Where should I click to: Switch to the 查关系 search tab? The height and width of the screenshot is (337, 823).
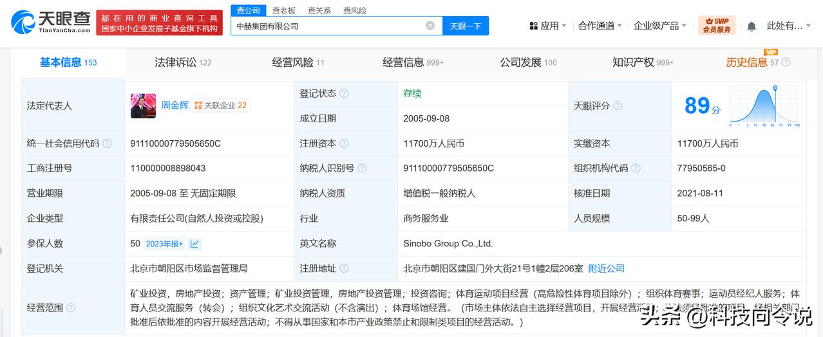[319, 10]
